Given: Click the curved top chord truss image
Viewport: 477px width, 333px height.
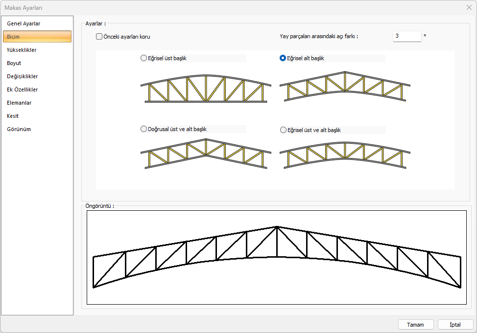Looking at the screenshot, I should click(x=206, y=89).
